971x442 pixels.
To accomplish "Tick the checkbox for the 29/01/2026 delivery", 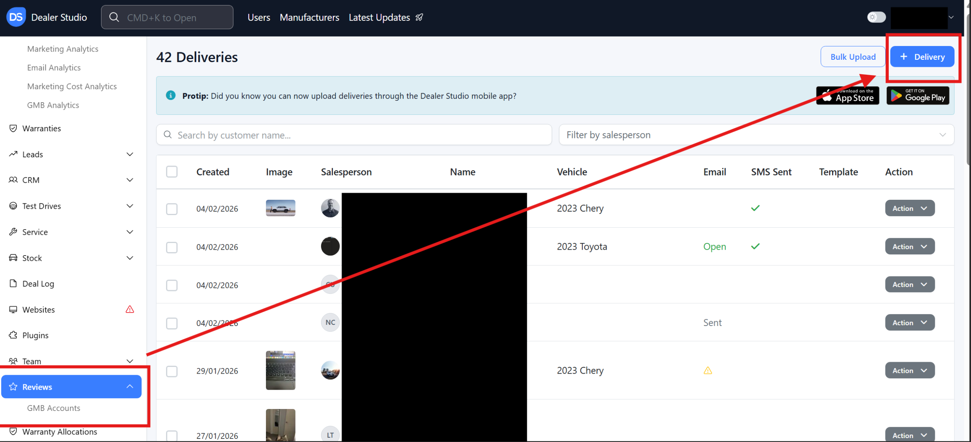I will 172,371.
